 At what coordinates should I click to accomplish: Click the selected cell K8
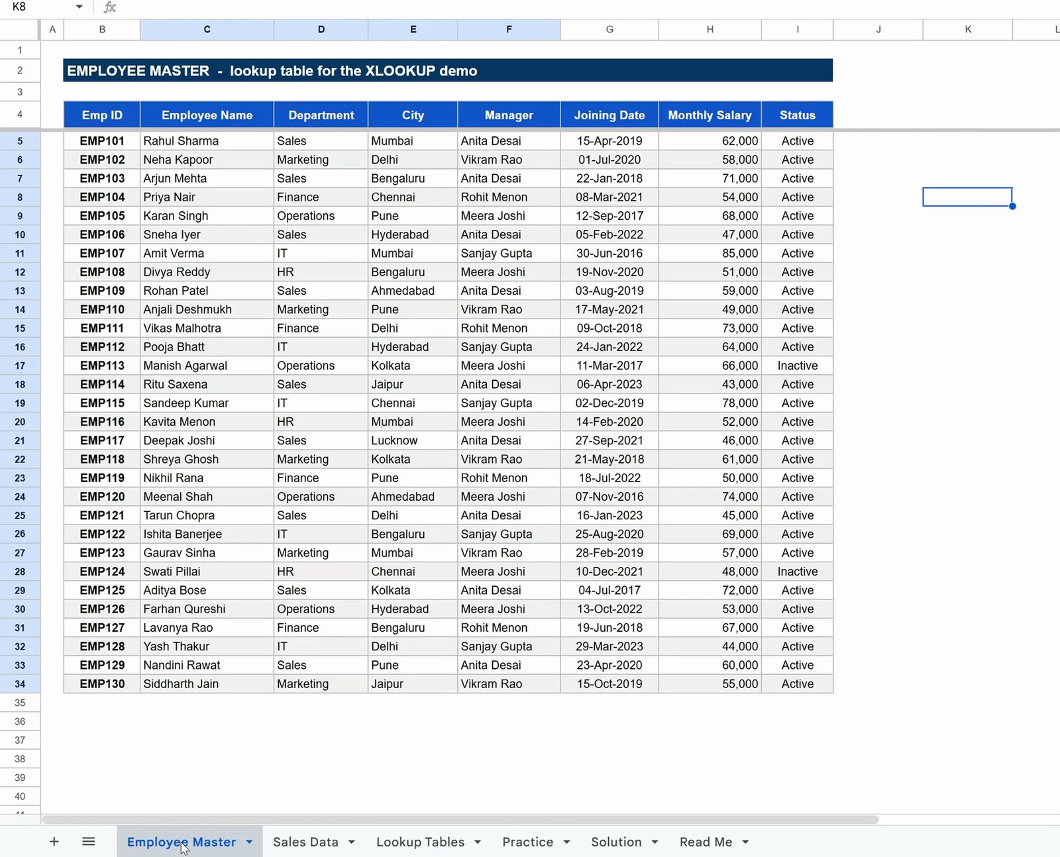tap(967, 197)
